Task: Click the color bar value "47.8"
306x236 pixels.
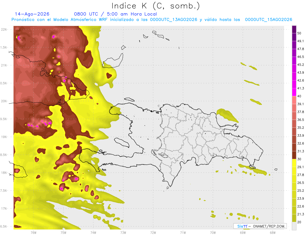Action: (301, 49)
